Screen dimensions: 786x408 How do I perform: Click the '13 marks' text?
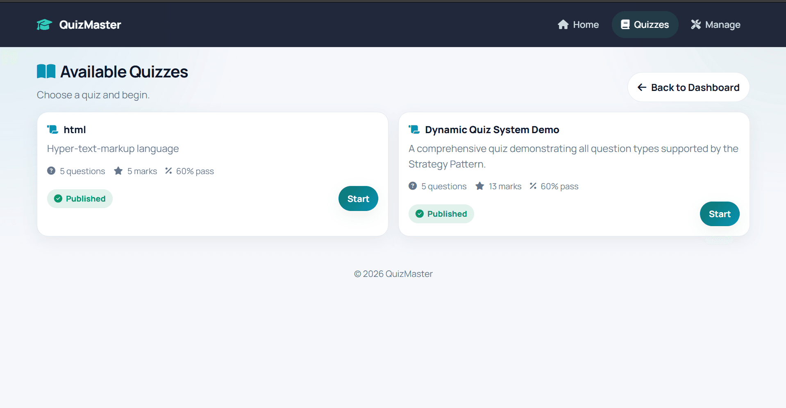point(505,186)
